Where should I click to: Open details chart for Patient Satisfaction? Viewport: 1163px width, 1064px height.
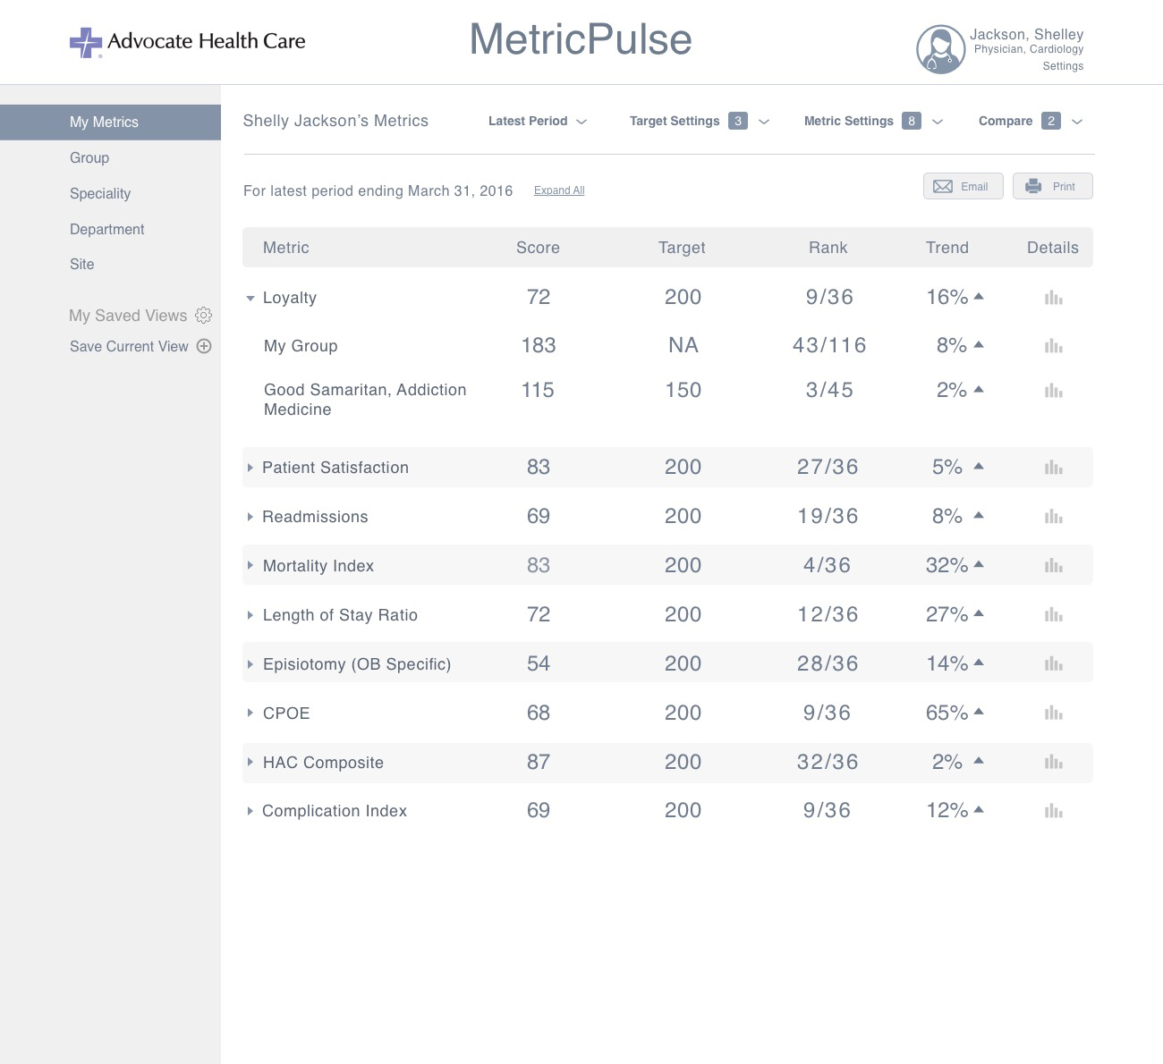point(1054,468)
